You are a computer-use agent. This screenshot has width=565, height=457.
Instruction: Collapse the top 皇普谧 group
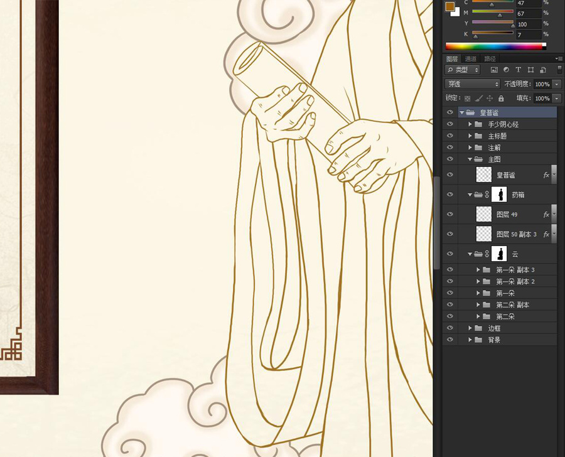(462, 113)
